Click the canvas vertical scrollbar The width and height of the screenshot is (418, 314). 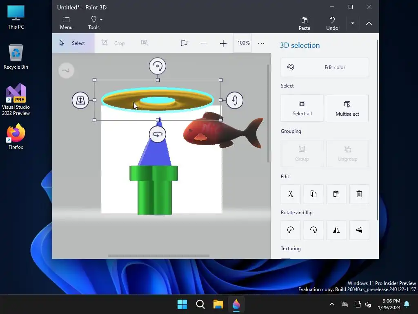[269, 113]
